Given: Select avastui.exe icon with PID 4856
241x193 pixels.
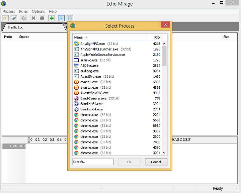Looking at the screenshot, I should coord(76,88).
